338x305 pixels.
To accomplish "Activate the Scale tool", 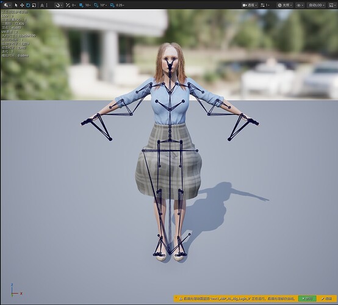I will (x=34, y=5).
